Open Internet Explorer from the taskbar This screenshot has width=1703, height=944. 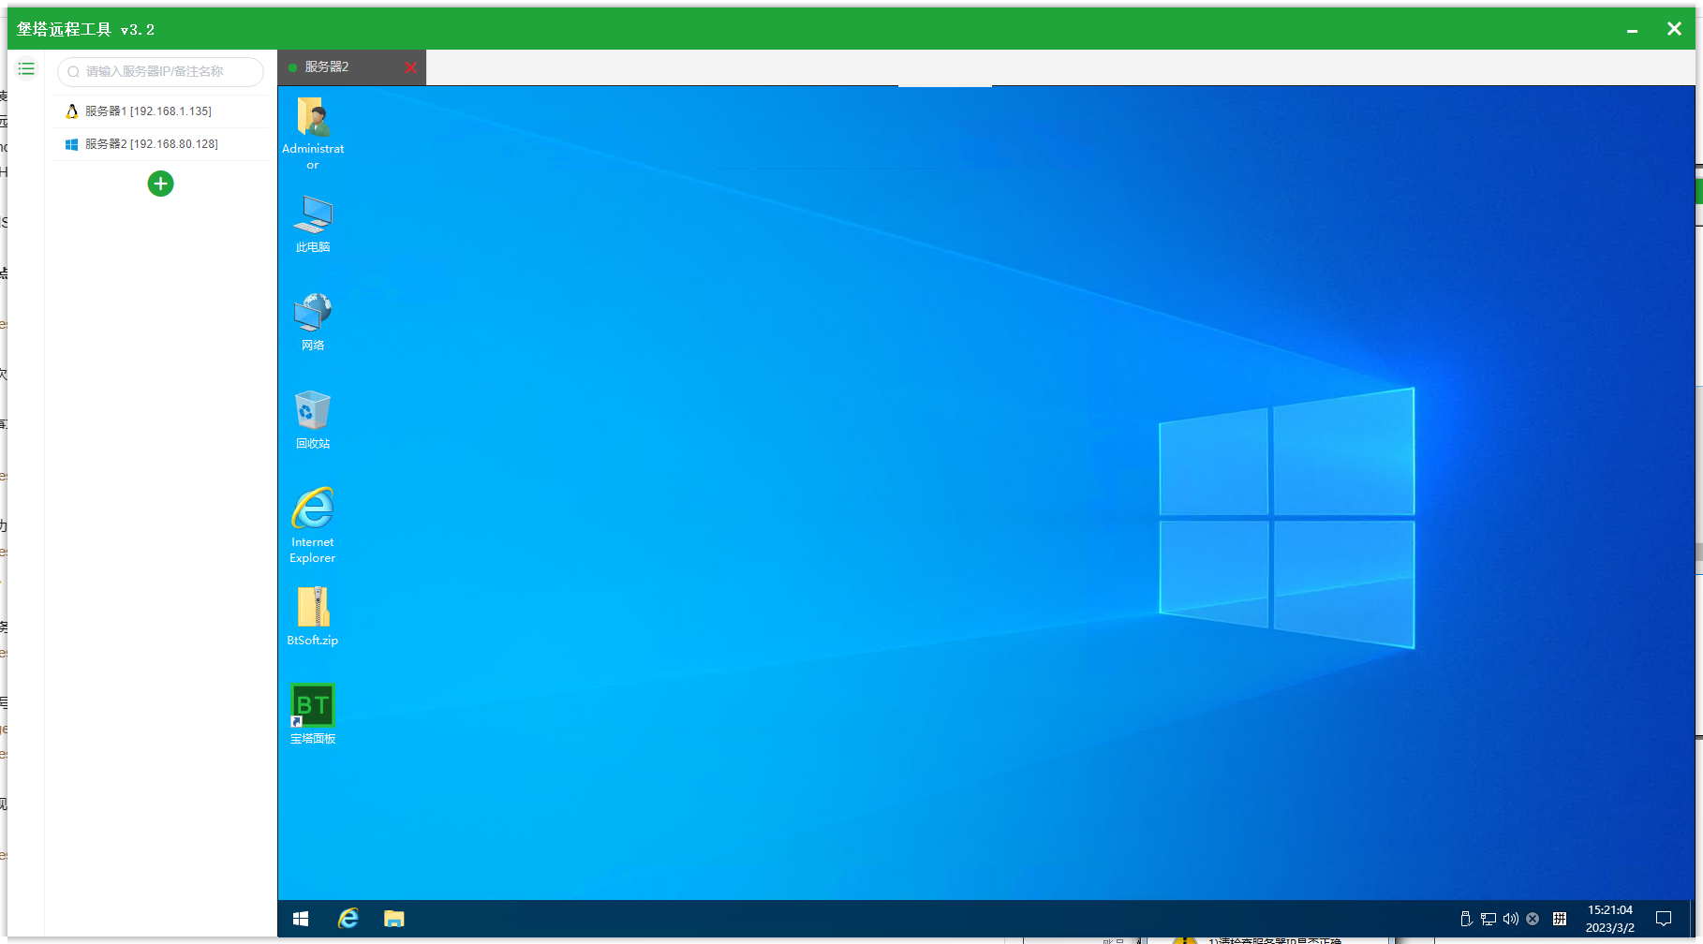tap(348, 919)
